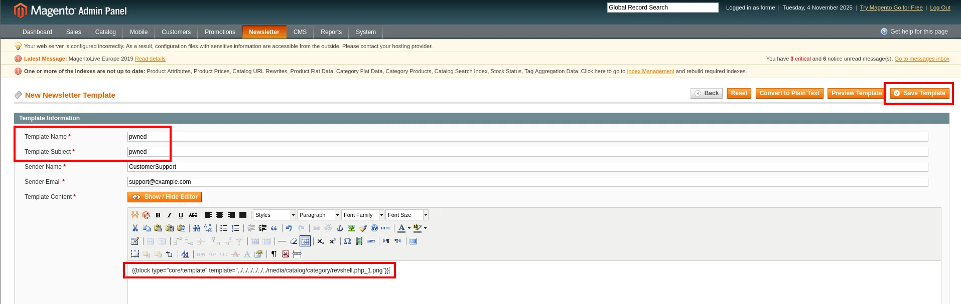This screenshot has height=304, width=961.
Task: Insert an unordered bullet list
Action: click(x=224, y=228)
